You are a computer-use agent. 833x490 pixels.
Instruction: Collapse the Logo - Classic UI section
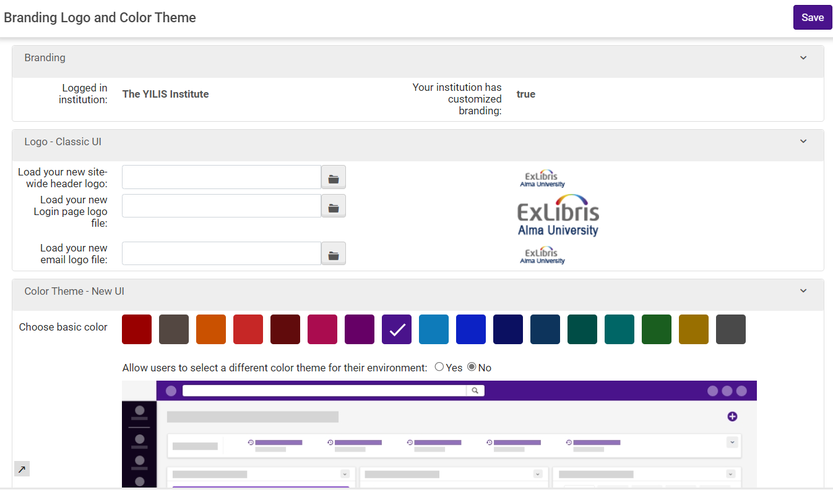pos(803,142)
